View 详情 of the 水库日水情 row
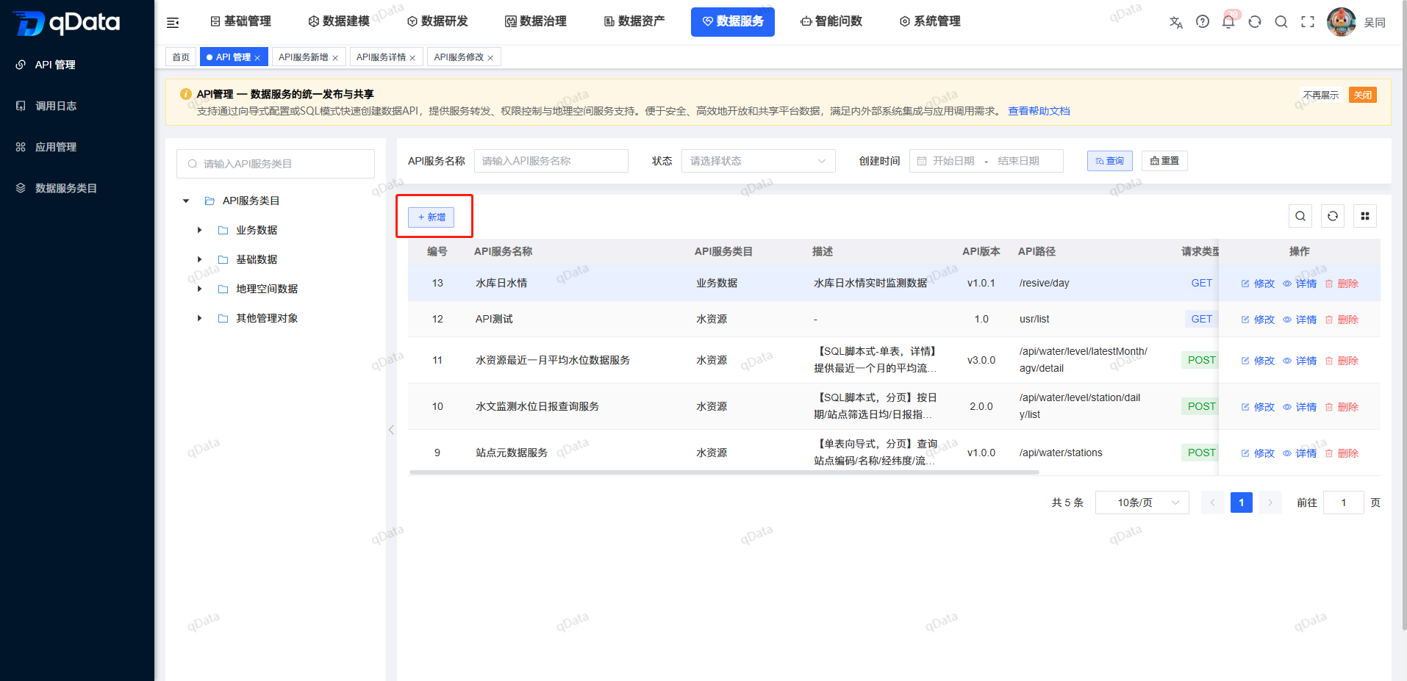 [x=1300, y=284]
